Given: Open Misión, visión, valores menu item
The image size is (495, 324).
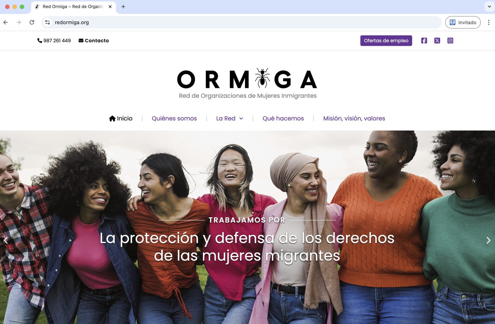Looking at the screenshot, I should [x=354, y=118].
